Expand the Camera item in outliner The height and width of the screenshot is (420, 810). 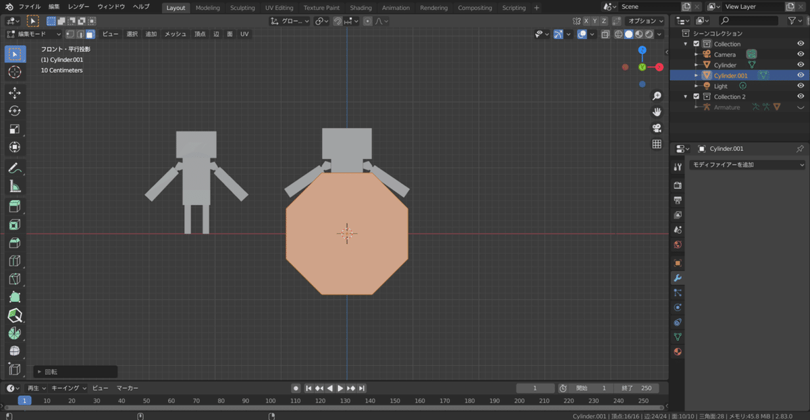click(696, 55)
